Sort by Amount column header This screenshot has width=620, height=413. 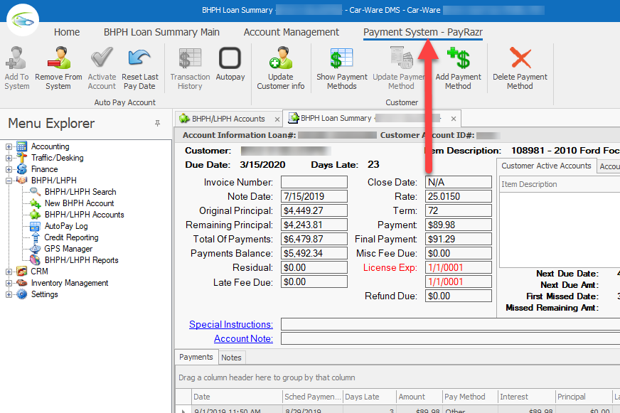(x=419, y=397)
